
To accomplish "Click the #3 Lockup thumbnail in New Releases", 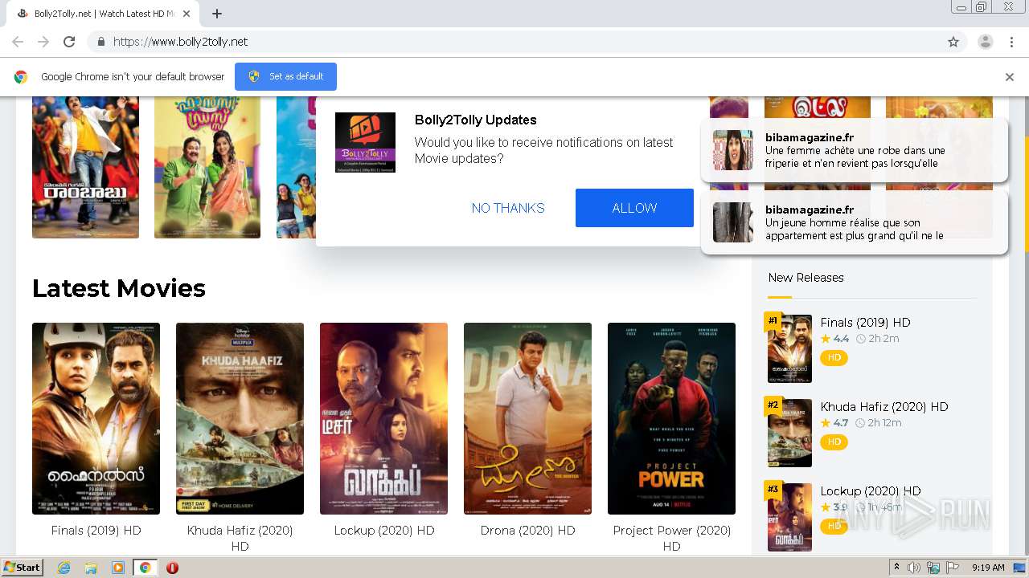I will click(789, 517).
